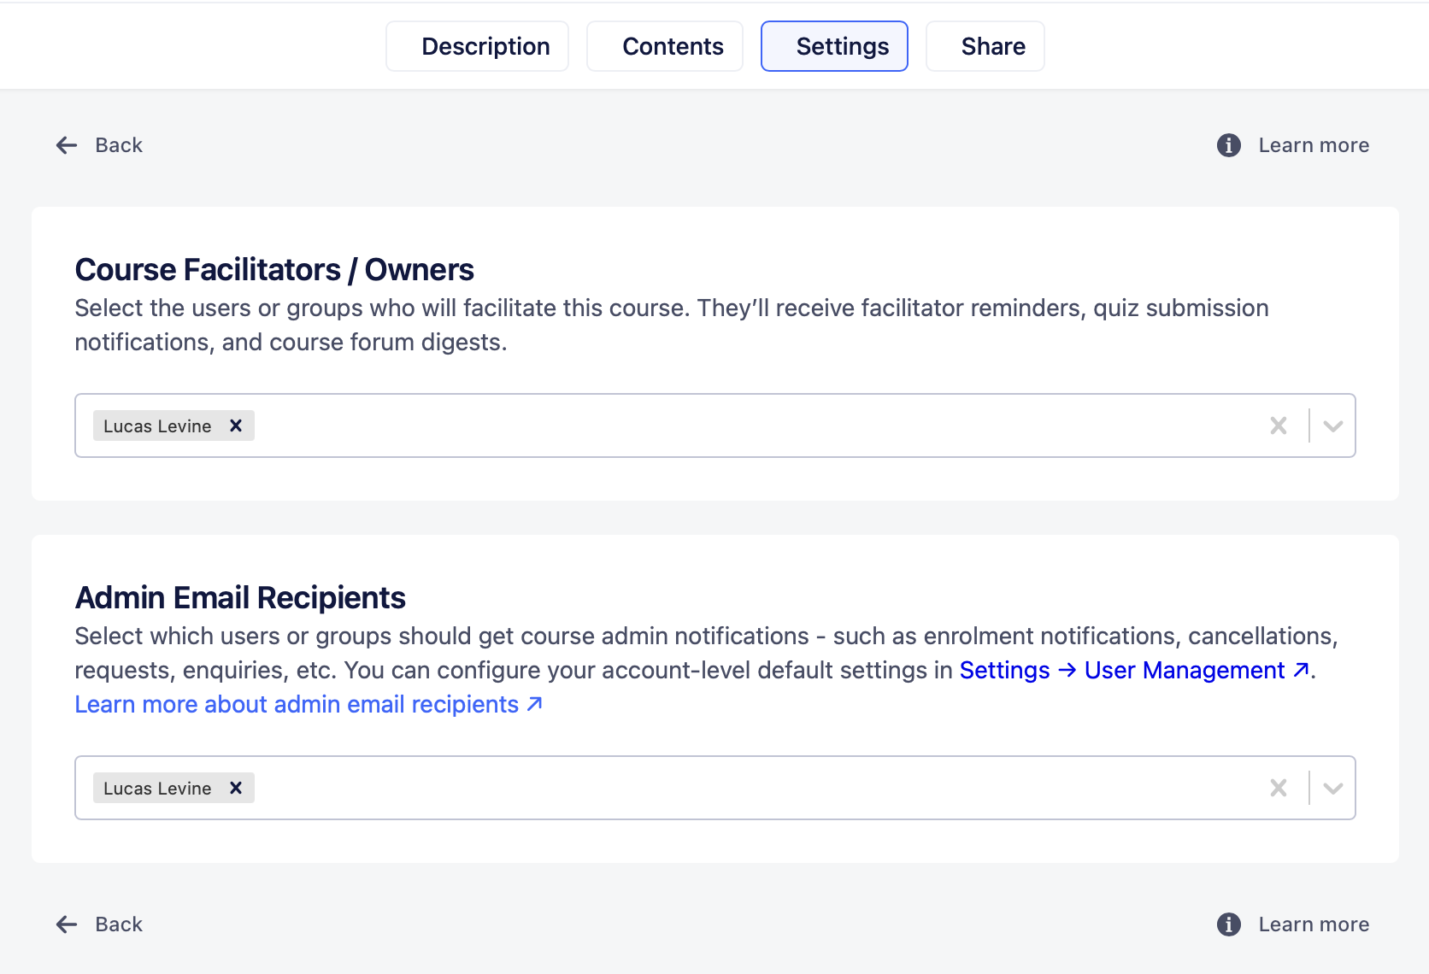Screen dimensions: 1429x974
Task: Click the top Learn more text
Action: (1314, 145)
